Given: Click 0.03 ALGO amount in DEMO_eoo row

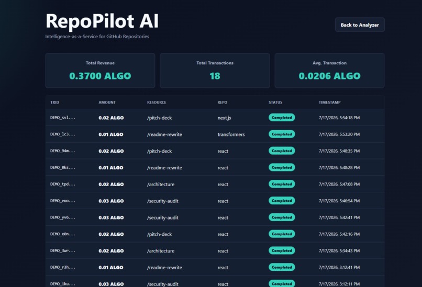Looking at the screenshot, I should 111,201.
